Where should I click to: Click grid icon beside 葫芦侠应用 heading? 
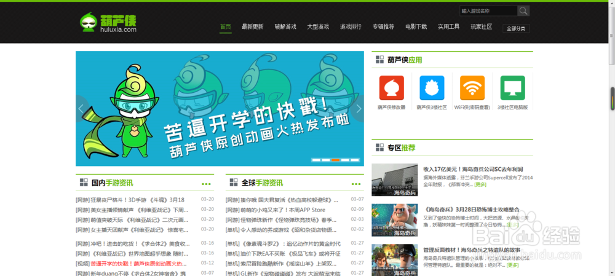[379, 60]
